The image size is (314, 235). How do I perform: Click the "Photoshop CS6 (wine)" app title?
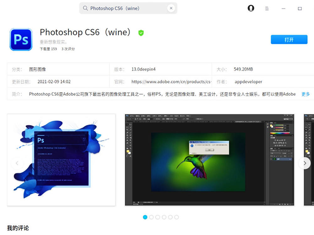coord(85,32)
